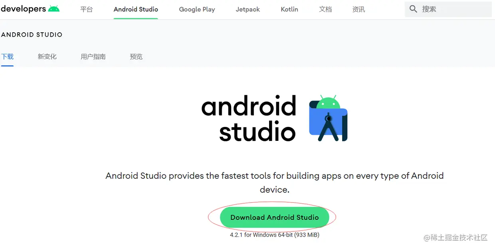The width and height of the screenshot is (495, 249).
Task: Navigate to the Jetpack page
Action: [247, 9]
